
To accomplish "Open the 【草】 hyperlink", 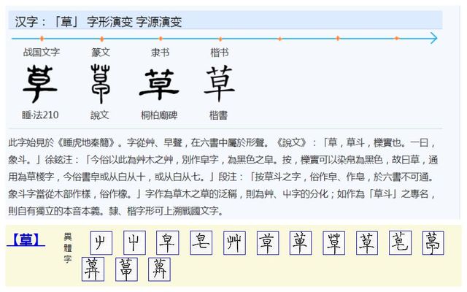I will point(26,239).
